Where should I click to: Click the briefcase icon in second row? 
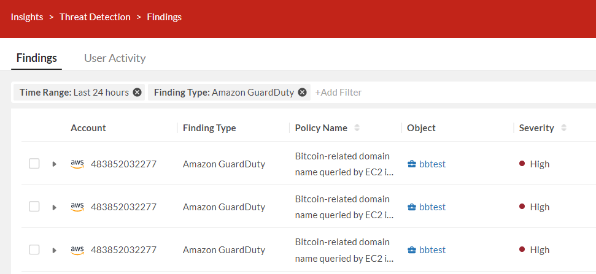[412, 207]
